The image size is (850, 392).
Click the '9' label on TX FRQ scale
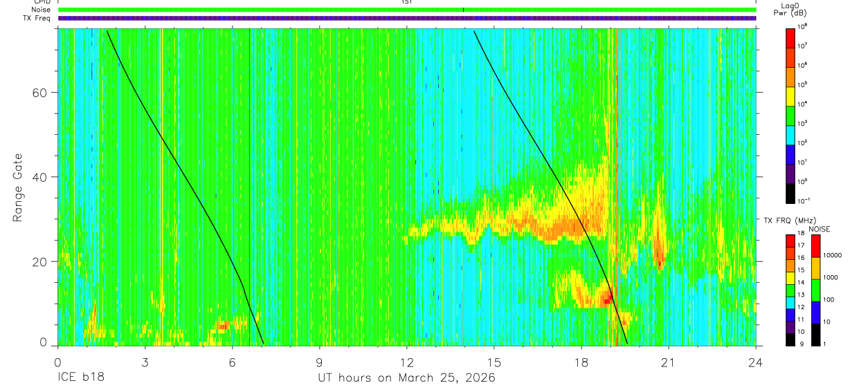click(x=800, y=344)
